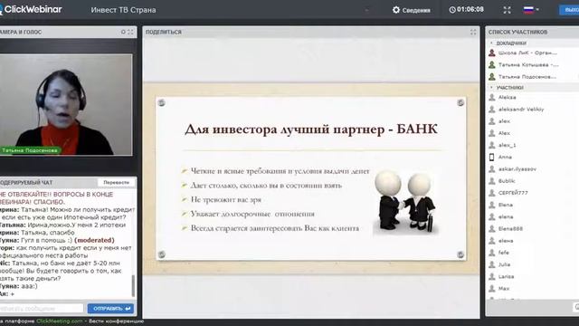Select participant name aleksandr Velikiy
The image size is (579, 326).
click(x=521, y=110)
